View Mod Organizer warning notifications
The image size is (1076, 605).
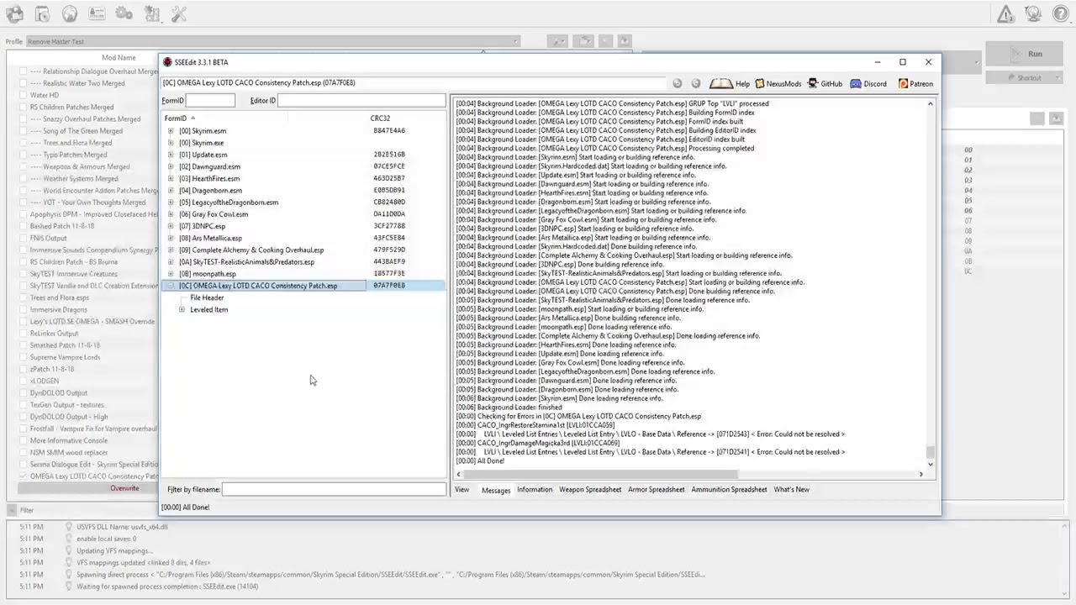coord(1005,13)
